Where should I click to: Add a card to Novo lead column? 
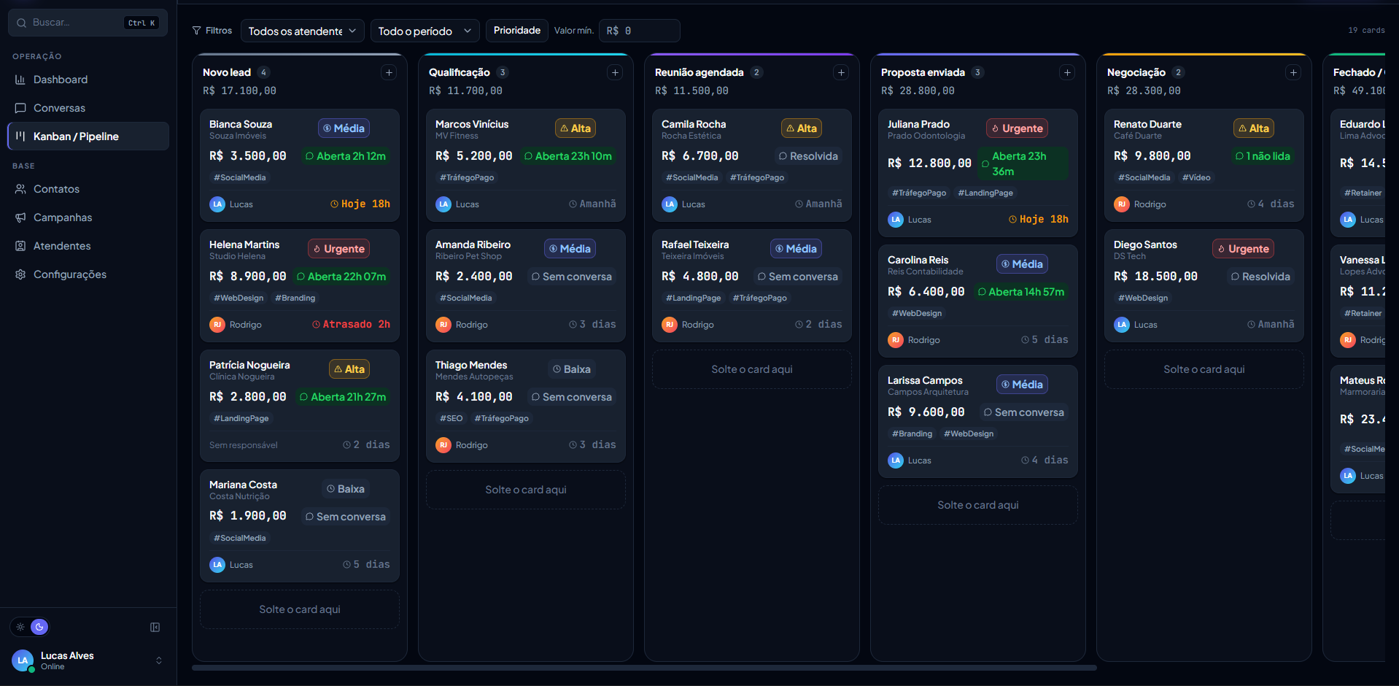point(389,72)
